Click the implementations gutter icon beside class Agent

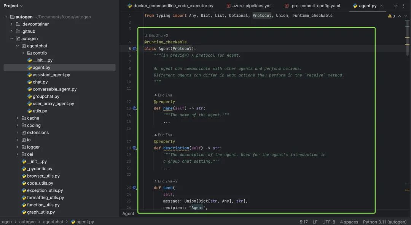click(134, 49)
